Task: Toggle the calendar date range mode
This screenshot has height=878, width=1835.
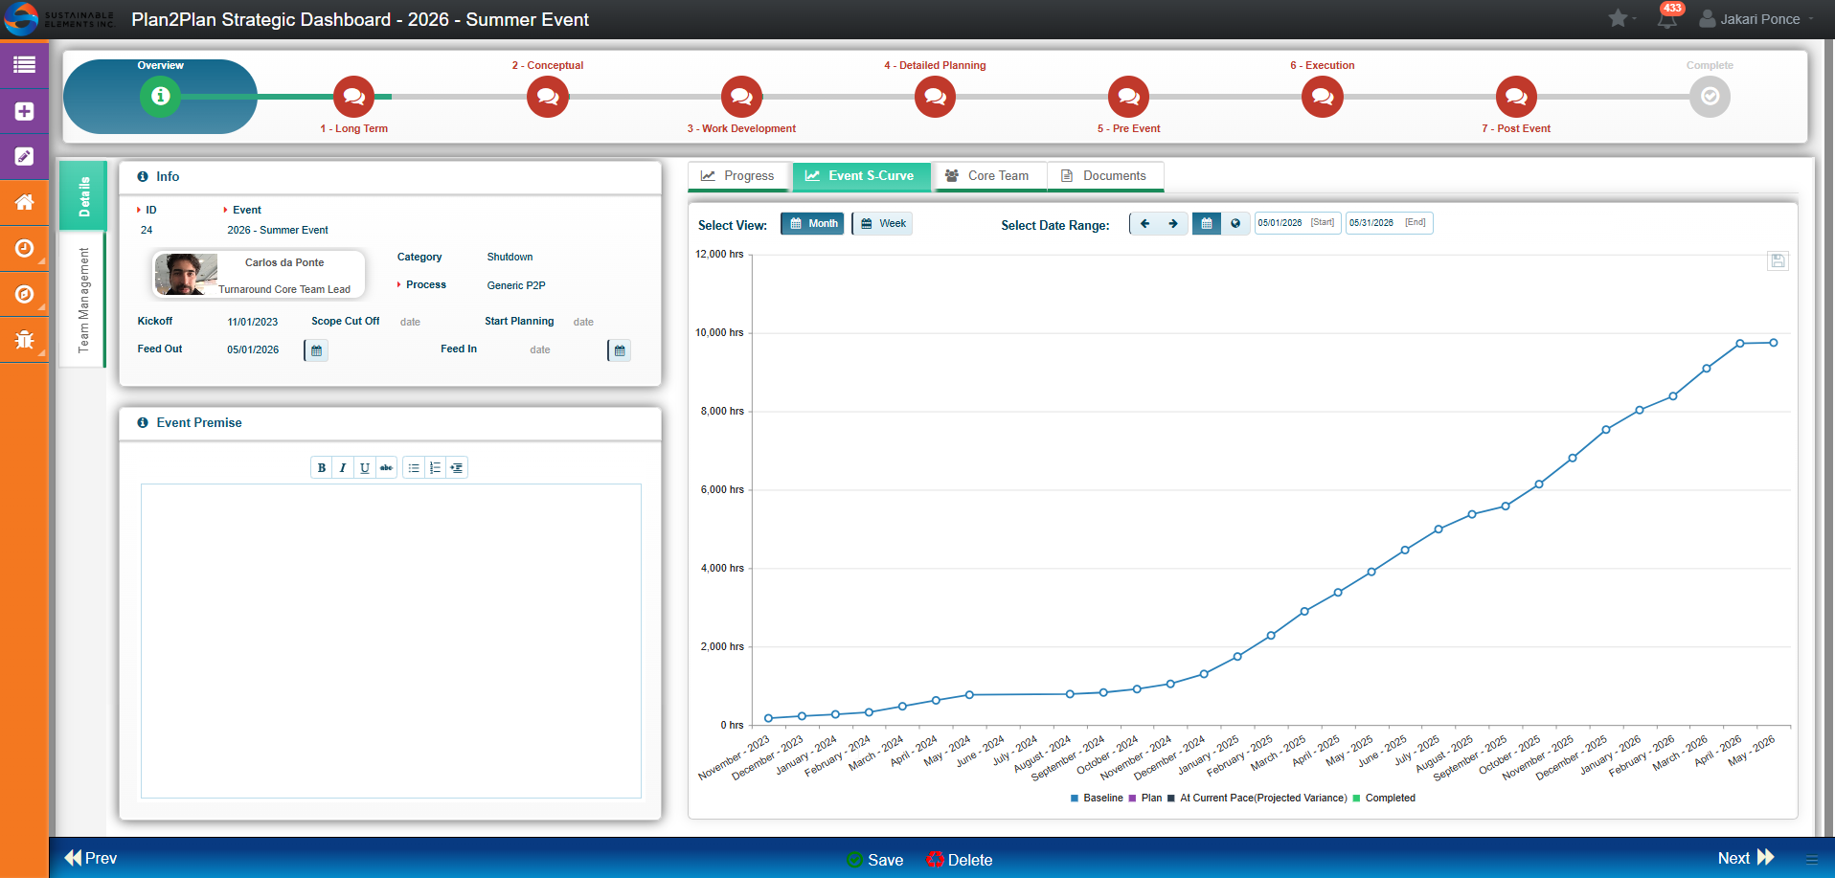Action: click(x=1207, y=223)
